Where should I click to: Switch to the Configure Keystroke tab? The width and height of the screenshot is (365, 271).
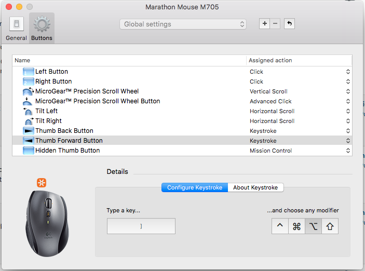click(x=195, y=187)
